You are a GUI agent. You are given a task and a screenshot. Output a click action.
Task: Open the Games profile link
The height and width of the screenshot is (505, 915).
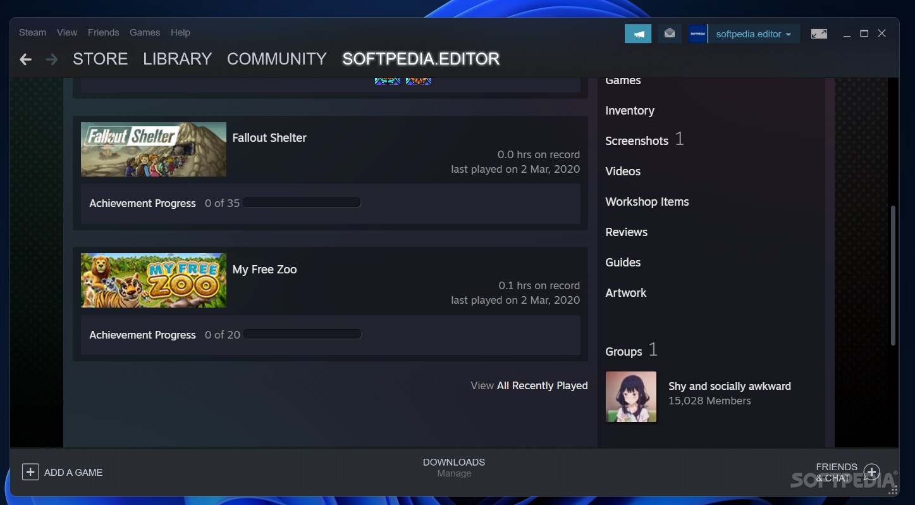coord(623,80)
